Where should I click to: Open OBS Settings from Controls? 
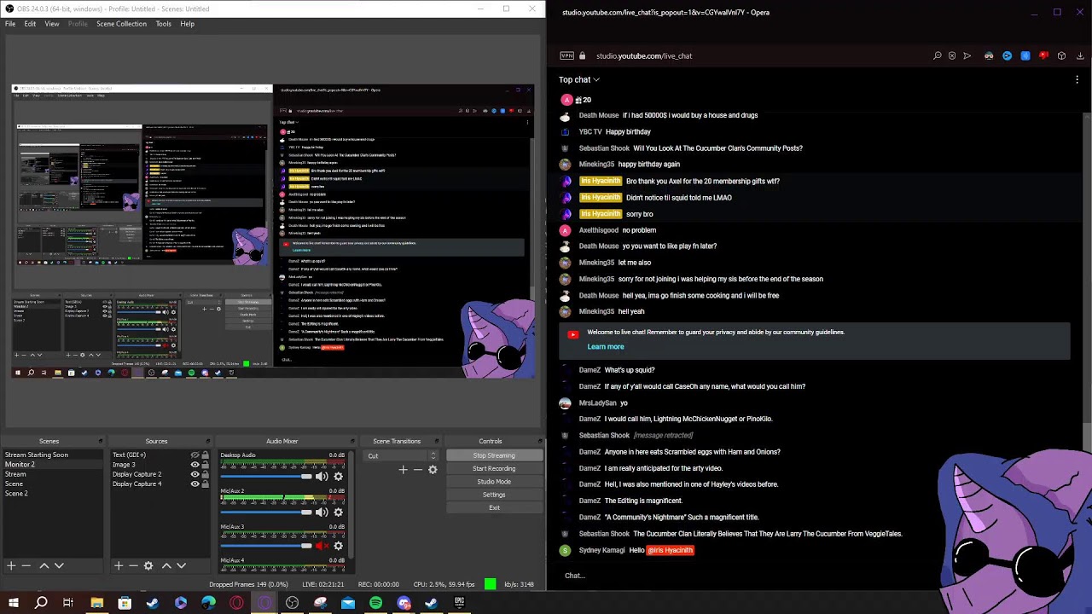point(494,495)
